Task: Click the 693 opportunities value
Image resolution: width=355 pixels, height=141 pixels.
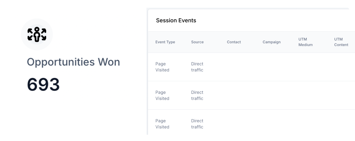Action: pos(43,84)
